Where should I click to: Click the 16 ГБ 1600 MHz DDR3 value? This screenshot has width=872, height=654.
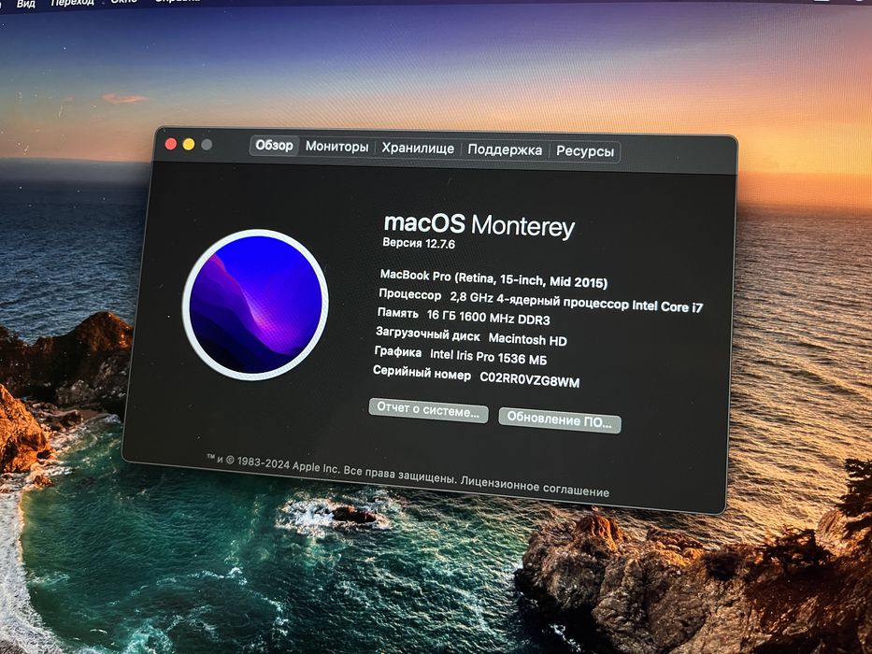coord(488,318)
